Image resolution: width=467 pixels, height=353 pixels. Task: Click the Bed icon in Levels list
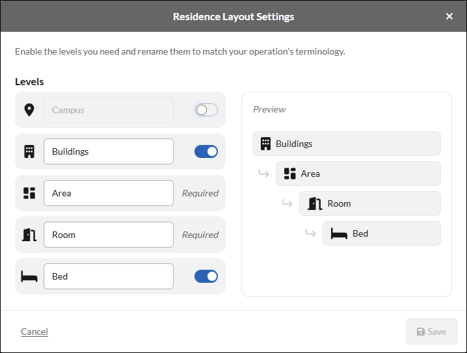point(29,276)
